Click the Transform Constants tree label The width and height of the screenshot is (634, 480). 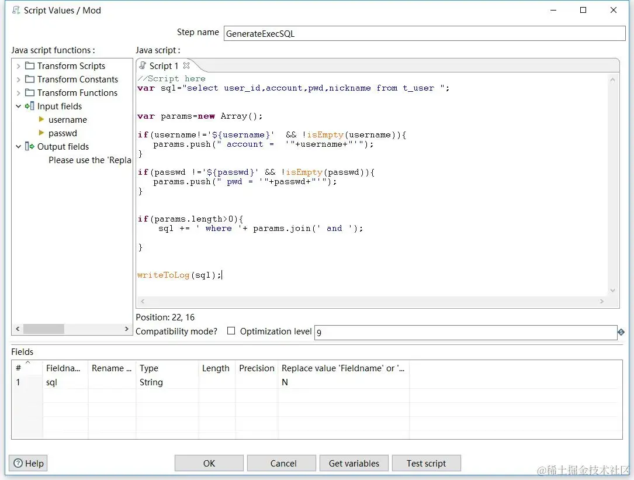point(78,79)
